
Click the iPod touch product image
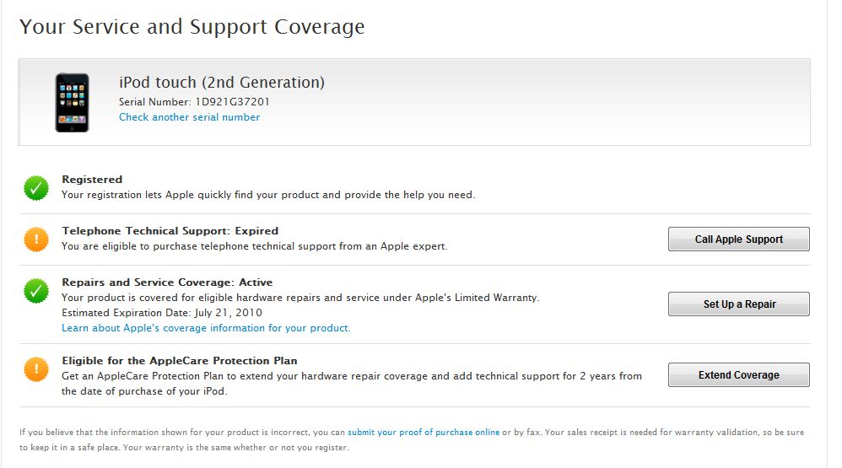[x=72, y=103]
